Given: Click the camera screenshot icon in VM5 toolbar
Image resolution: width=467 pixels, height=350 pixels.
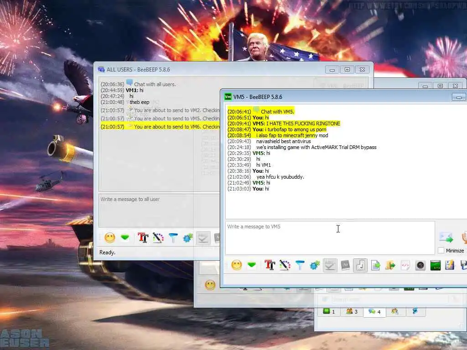Looking at the screenshot, I should [420, 265].
